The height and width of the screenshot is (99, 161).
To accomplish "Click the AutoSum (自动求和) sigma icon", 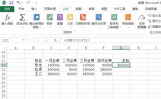I will point(22,17).
